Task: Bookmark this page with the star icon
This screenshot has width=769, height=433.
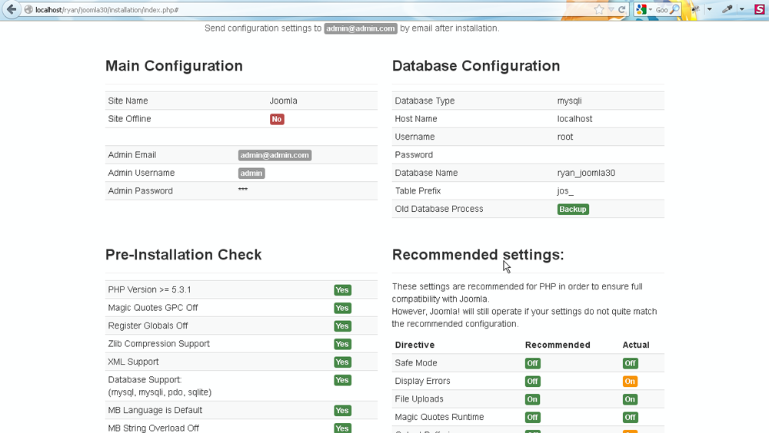Action: click(599, 10)
